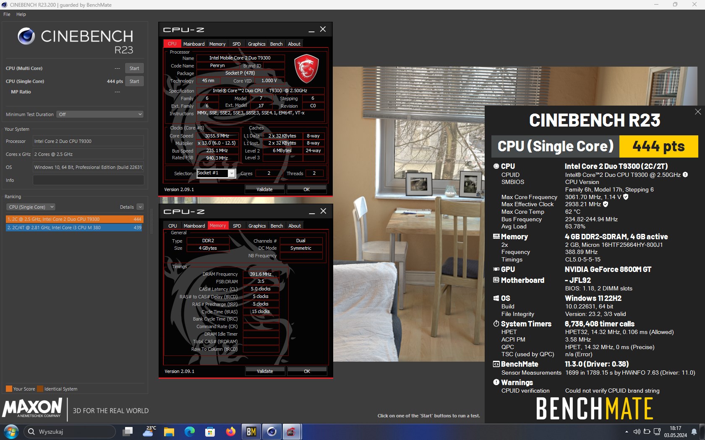Open the SPD tab in lower CPU-Z window
Viewport: 705px width, 440px height.
[237, 226]
